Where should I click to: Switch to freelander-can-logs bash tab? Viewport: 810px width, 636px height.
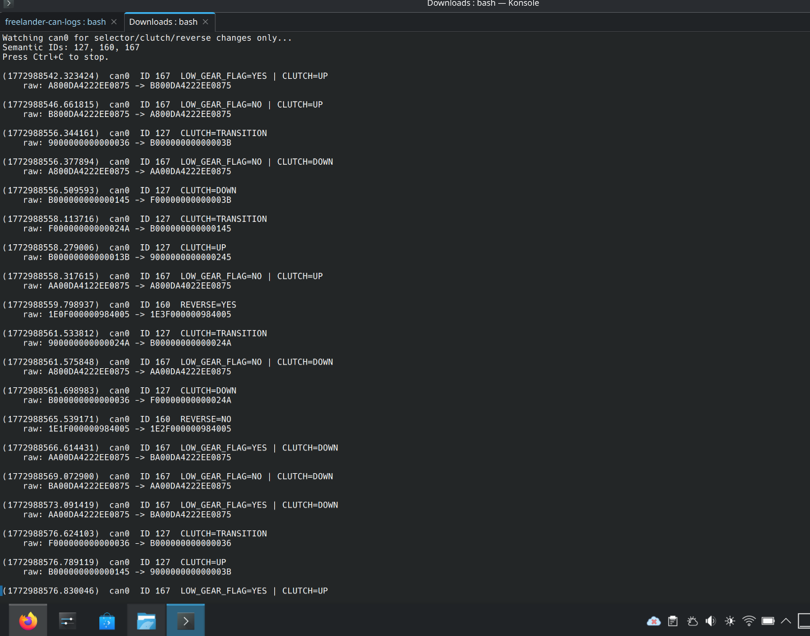pyautogui.click(x=55, y=22)
